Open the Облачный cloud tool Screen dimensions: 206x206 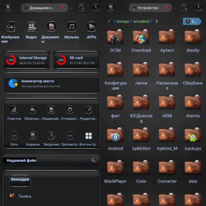[33, 110]
